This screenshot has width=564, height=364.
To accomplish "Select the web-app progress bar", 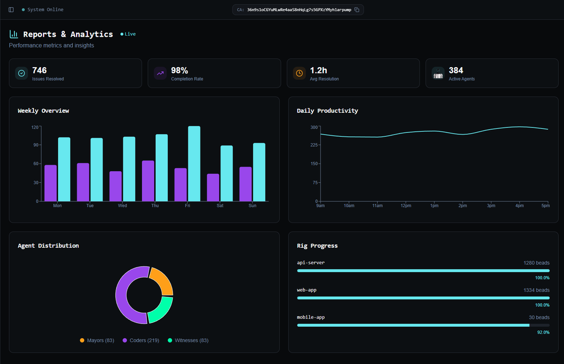I will click(x=423, y=298).
